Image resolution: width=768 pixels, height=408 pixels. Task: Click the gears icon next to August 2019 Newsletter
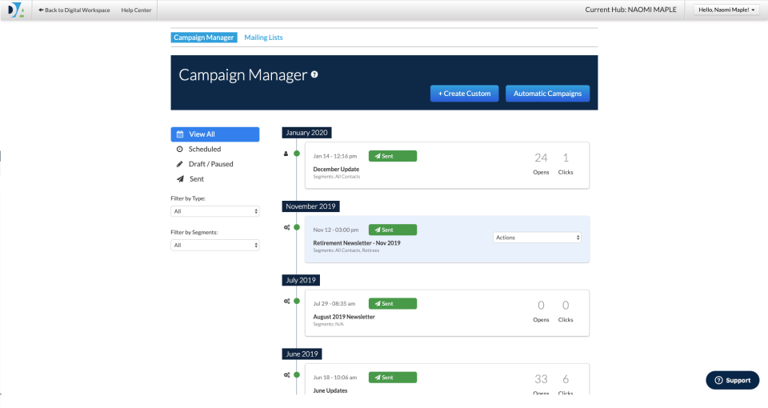click(x=286, y=302)
